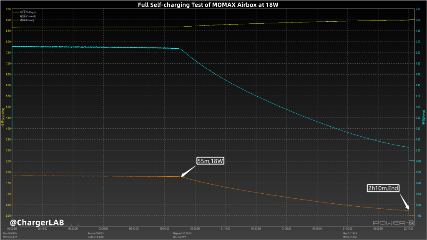Select the 02:10:00 time tick
This screenshot has width=427, height=240.
click(409, 229)
